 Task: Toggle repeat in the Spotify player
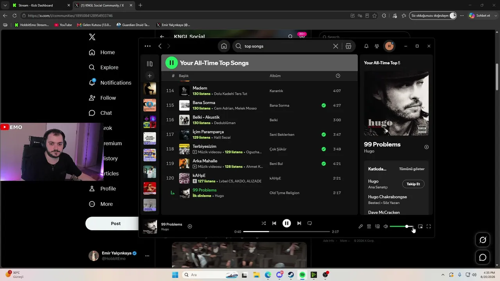309,223
